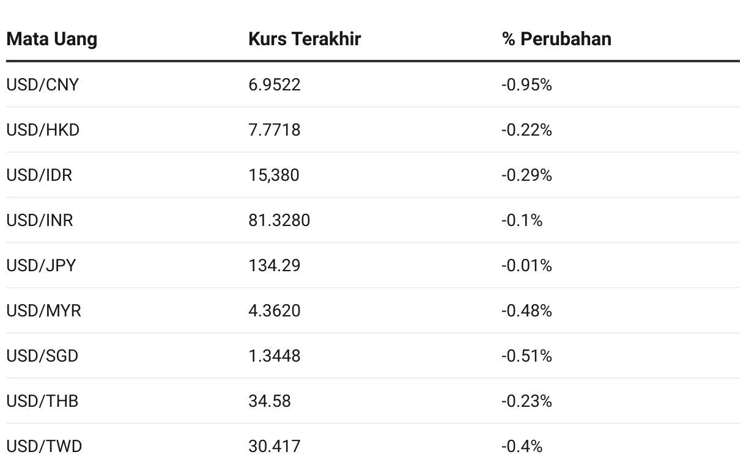Click the -0.01% change value
Image resolution: width=746 pixels, height=474 pixels.
point(526,265)
